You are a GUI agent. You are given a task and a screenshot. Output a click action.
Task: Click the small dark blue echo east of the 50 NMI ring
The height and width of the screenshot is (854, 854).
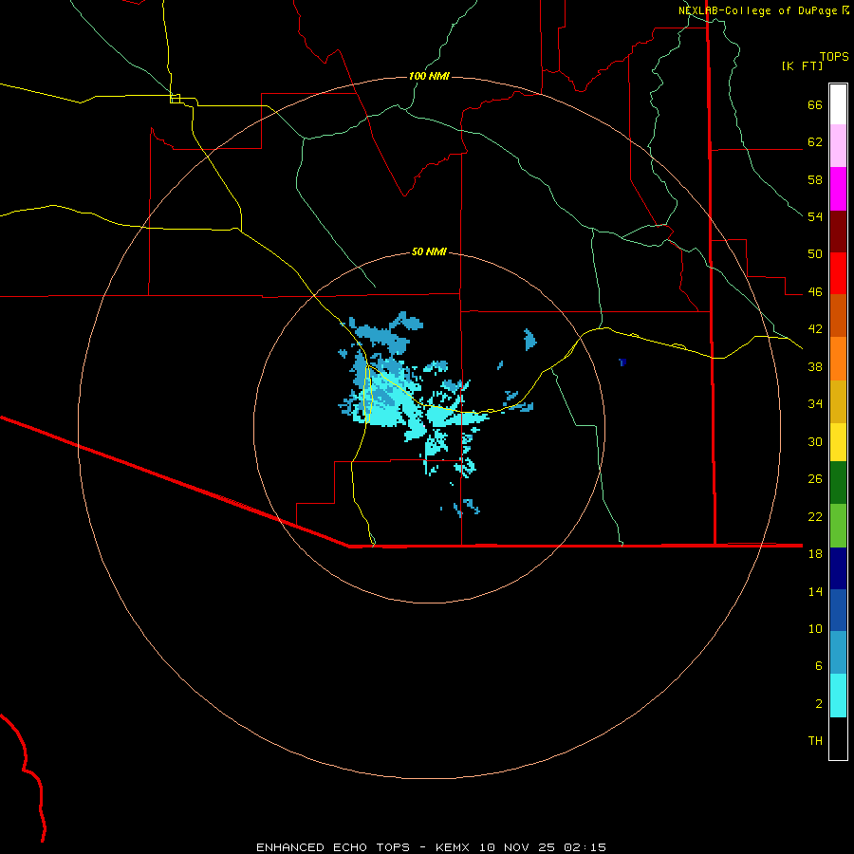coord(622,362)
